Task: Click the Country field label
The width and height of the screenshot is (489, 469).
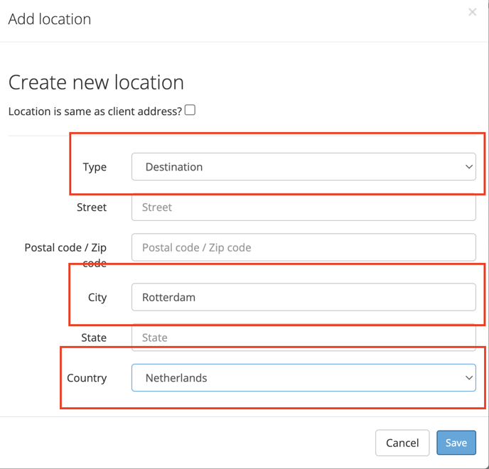Action: [87, 378]
